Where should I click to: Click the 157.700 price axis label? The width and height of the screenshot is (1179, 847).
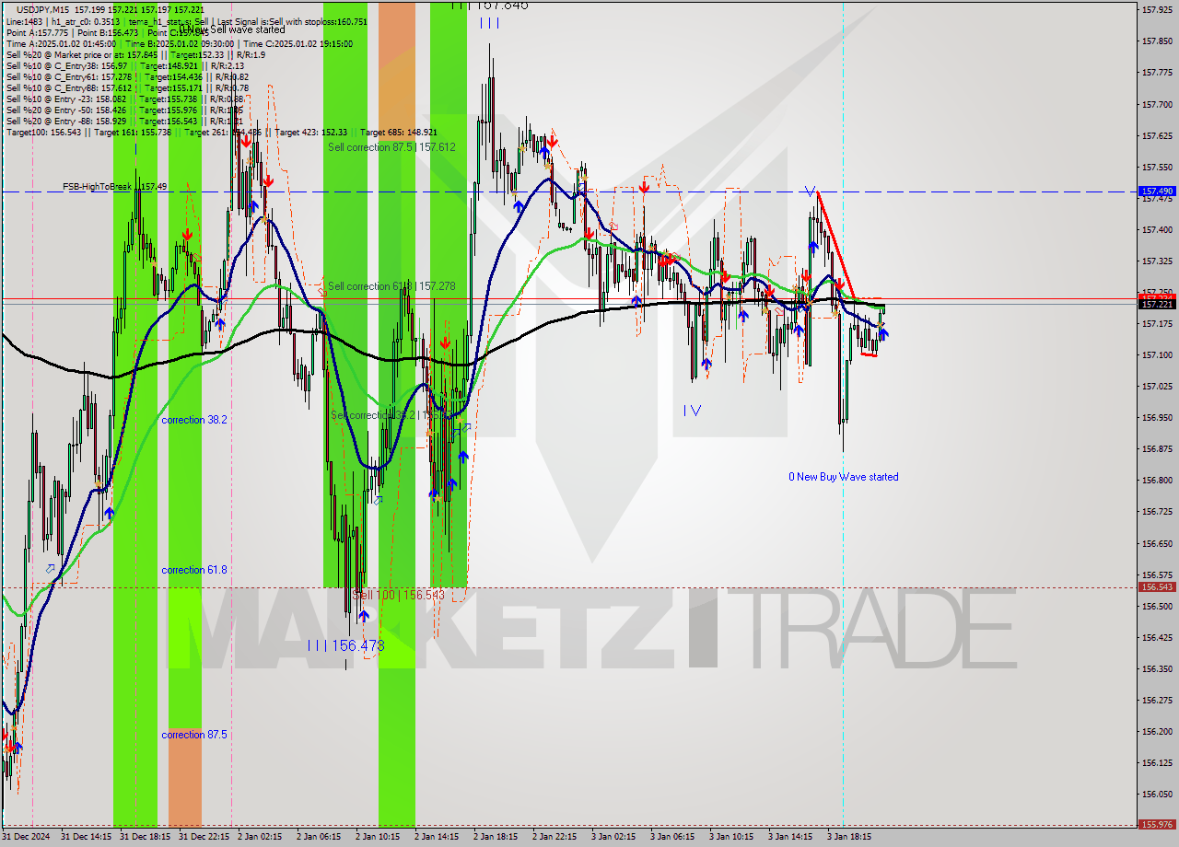(x=1157, y=104)
